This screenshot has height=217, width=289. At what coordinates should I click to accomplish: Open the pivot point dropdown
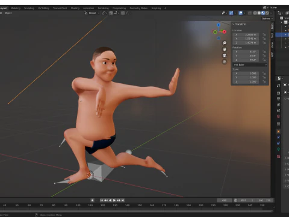(x=105, y=13)
